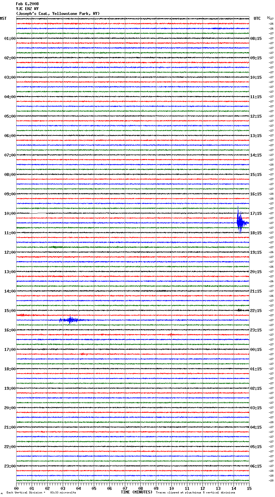
Task: Click the '04:00' MST time label
Action: (x=10, y=97)
